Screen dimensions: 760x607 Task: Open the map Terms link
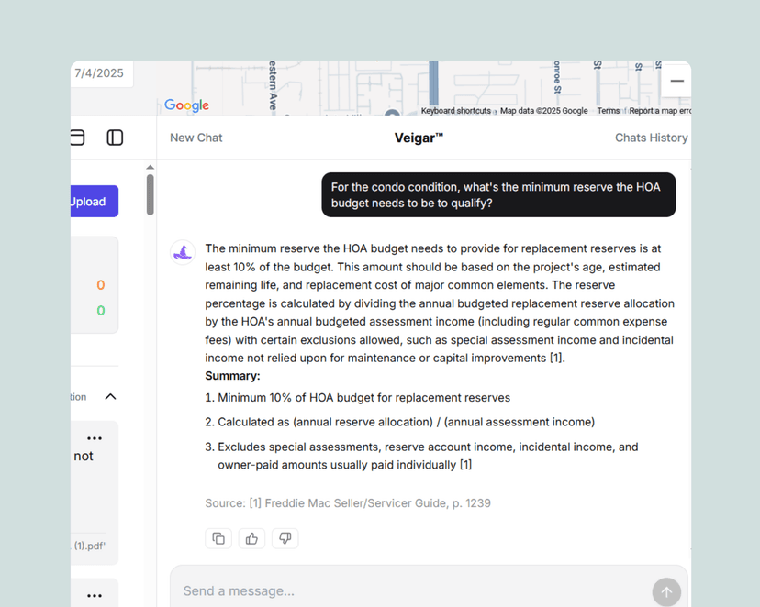[x=608, y=111]
